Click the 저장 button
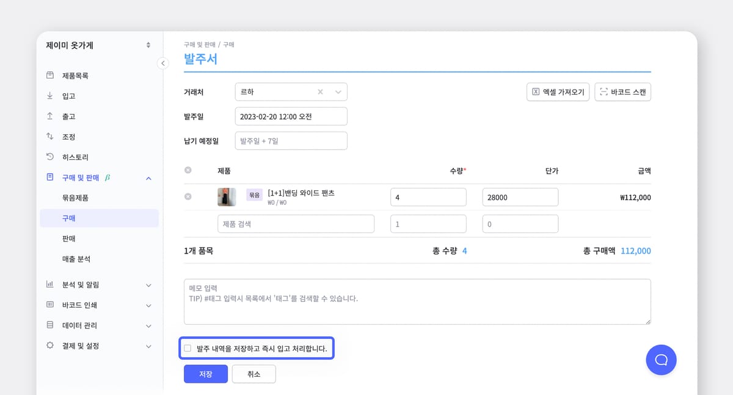Screen dimensions: 733x395 (x=205, y=374)
